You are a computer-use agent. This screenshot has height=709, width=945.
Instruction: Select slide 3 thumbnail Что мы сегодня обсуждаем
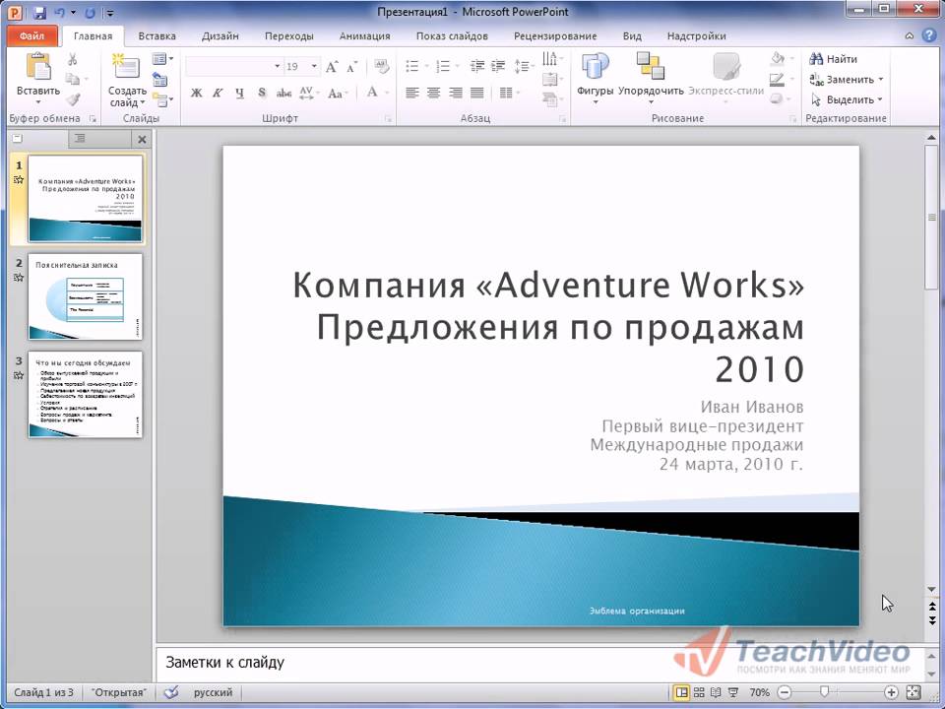click(x=85, y=394)
